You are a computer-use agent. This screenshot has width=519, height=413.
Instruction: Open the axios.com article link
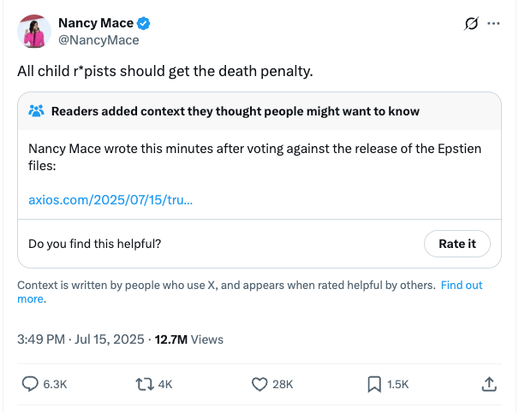(110, 200)
